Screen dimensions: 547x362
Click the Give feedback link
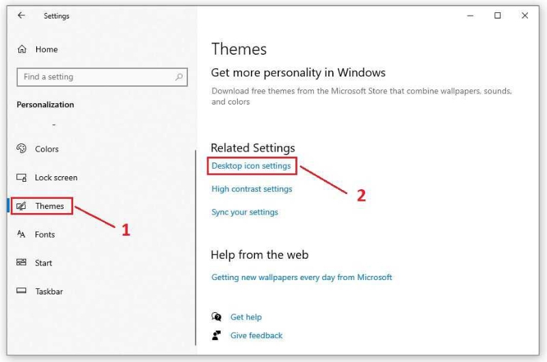(256, 335)
